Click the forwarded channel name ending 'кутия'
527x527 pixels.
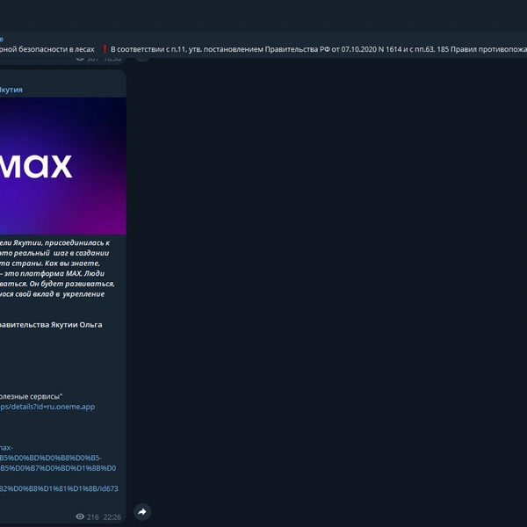tap(11, 90)
